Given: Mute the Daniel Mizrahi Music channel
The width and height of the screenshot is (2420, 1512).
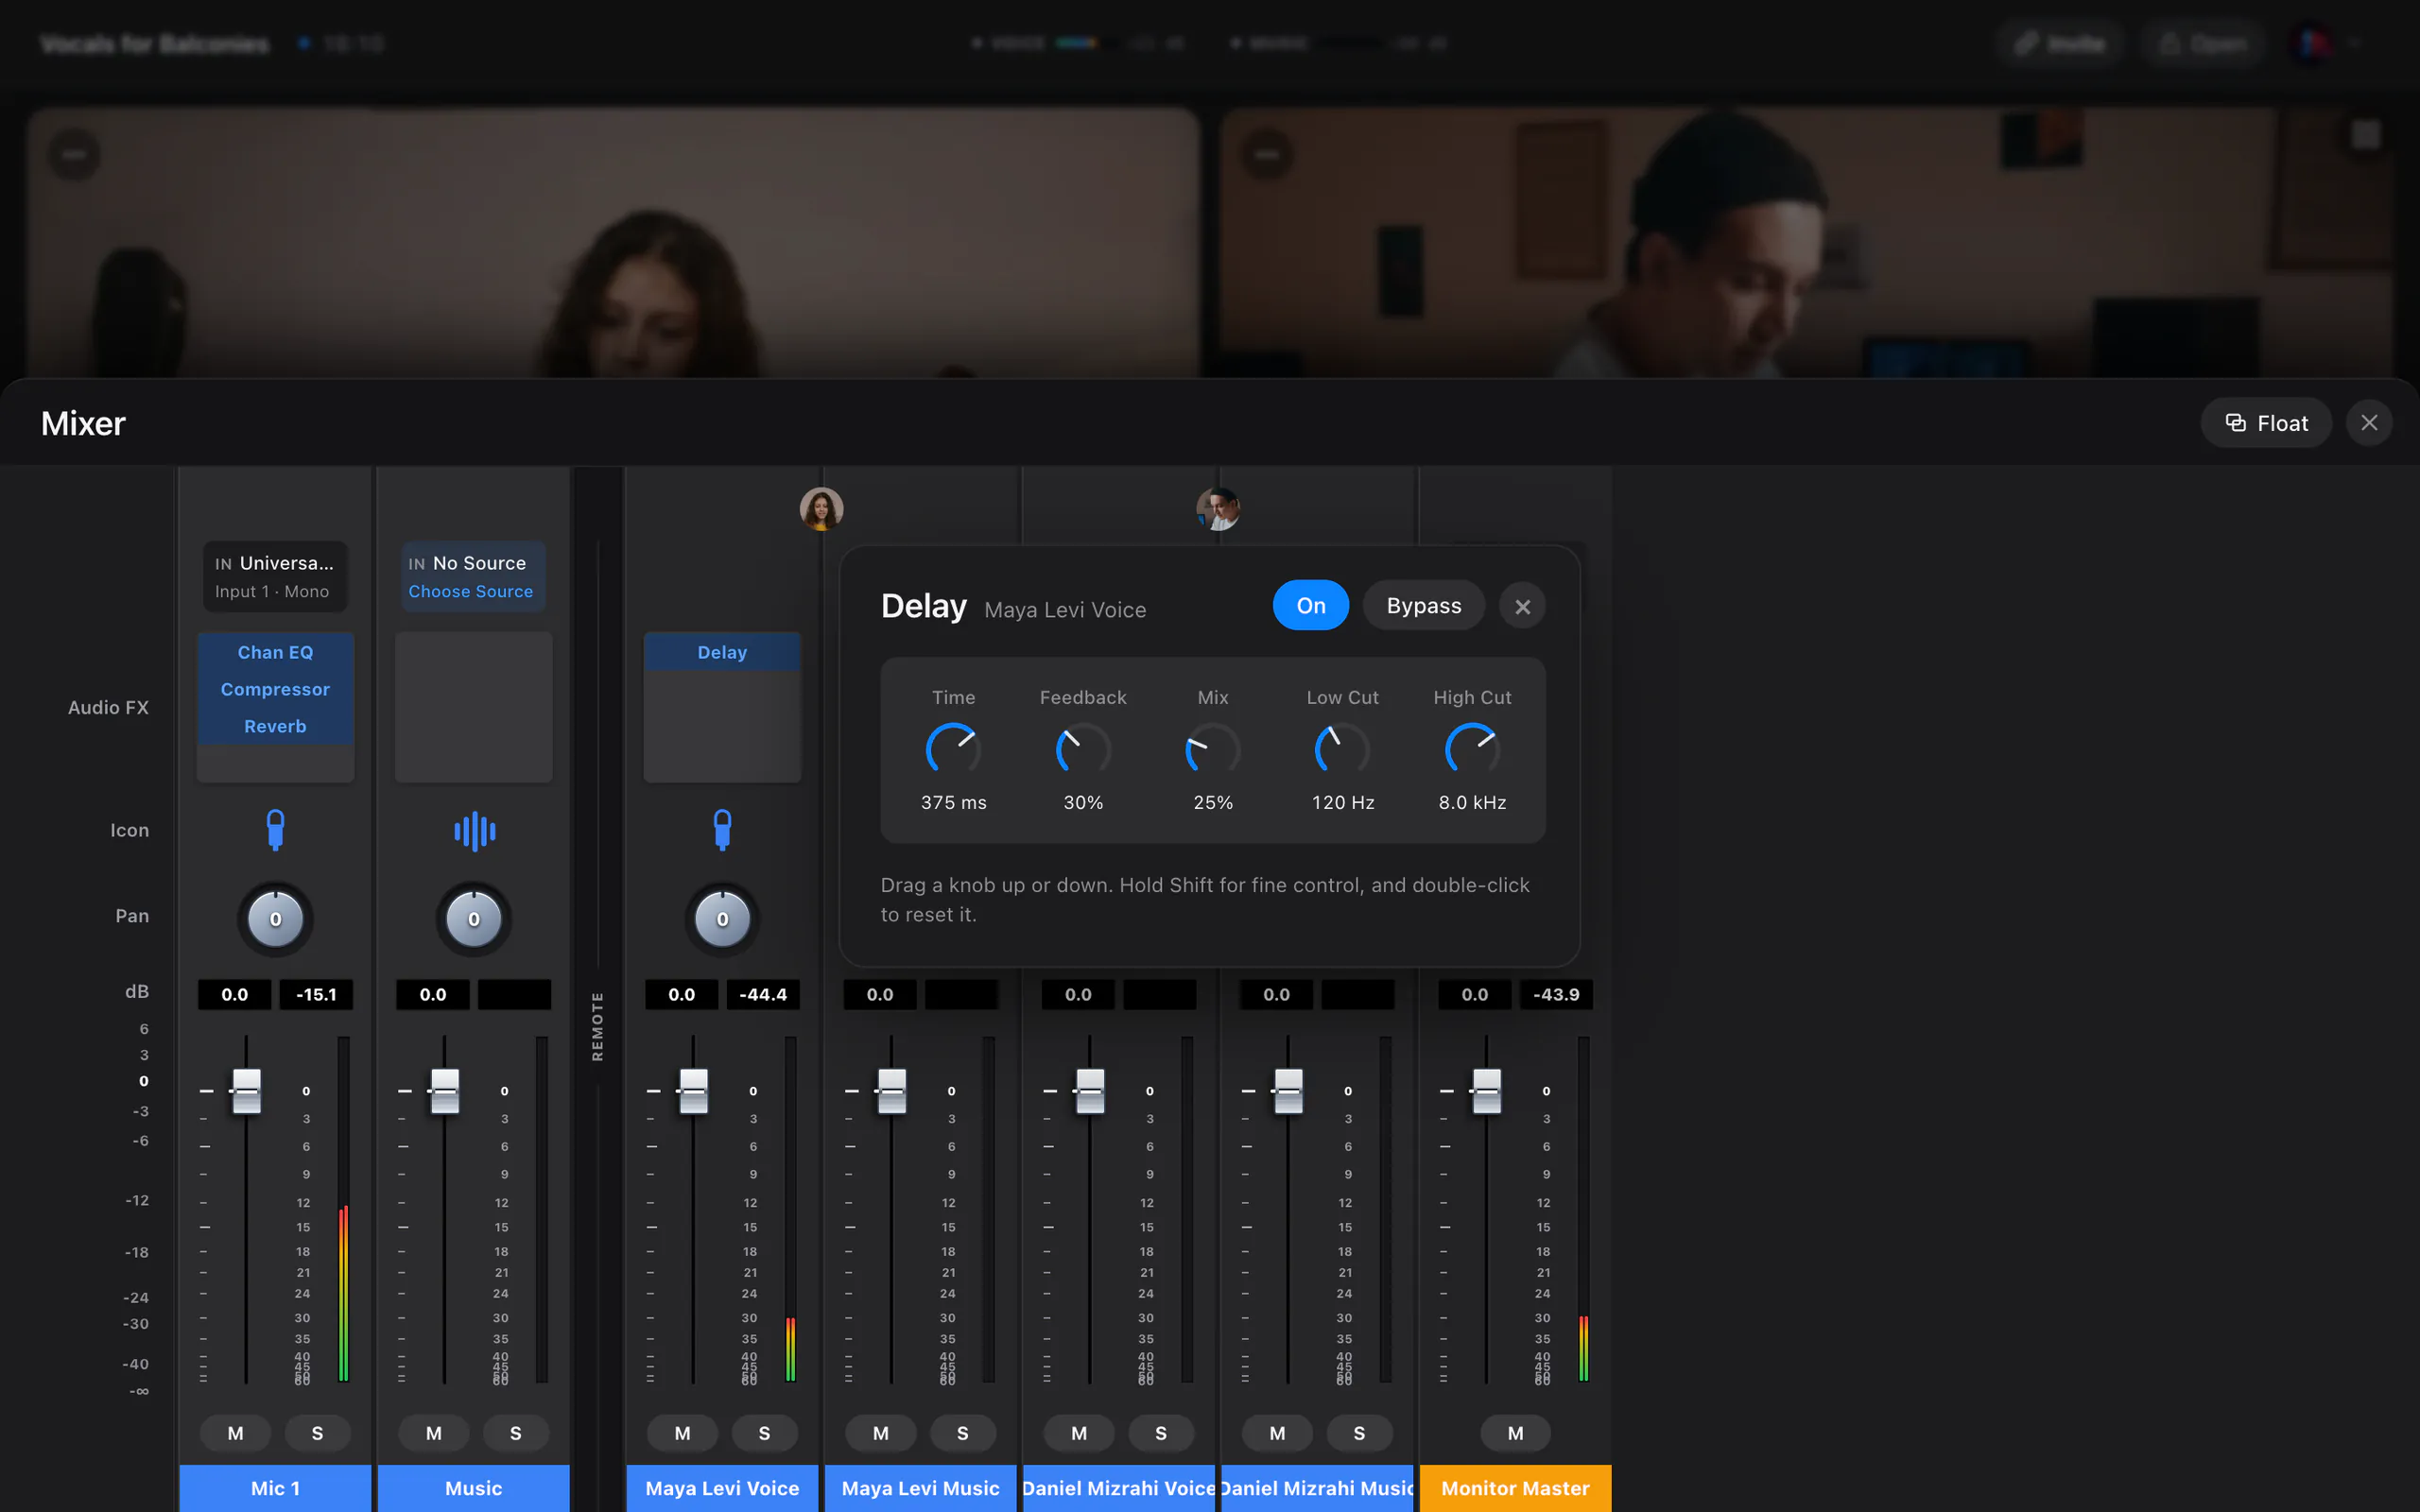Looking at the screenshot, I should pyautogui.click(x=1277, y=1433).
